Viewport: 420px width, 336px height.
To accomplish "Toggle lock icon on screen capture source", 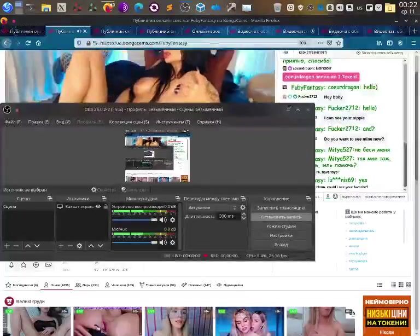I will [105, 207].
